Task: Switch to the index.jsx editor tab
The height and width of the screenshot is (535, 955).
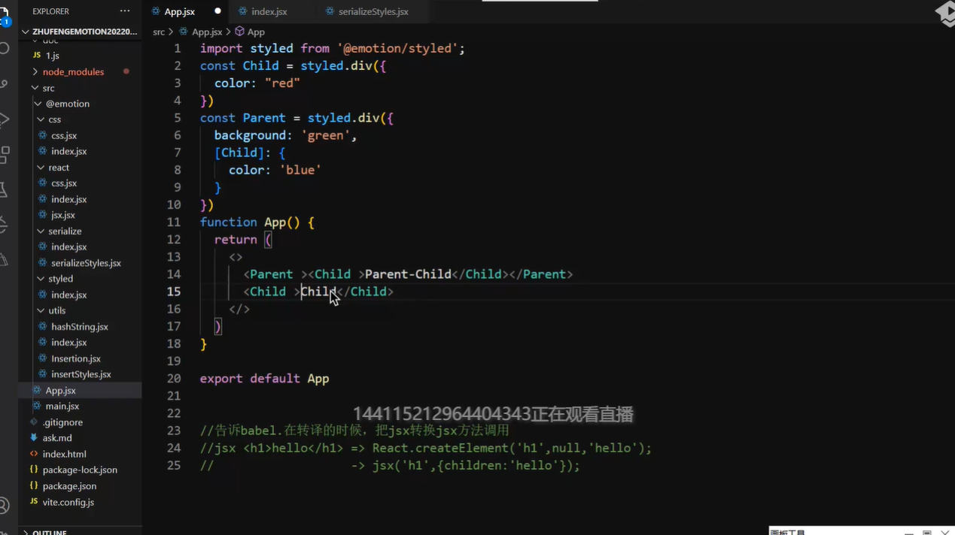Action: pyautogui.click(x=269, y=12)
